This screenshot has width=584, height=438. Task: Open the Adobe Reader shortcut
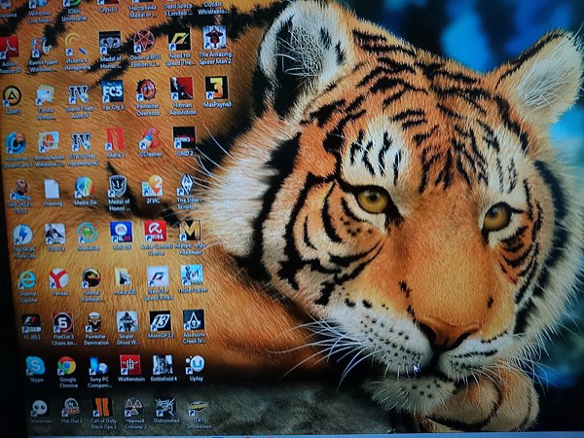[8, 48]
